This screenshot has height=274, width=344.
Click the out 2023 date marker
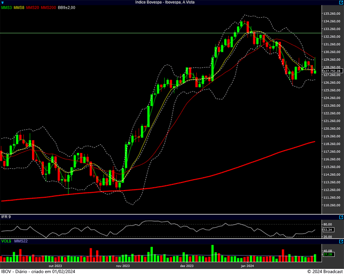pos(55,265)
